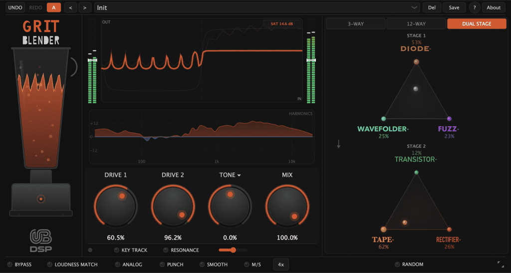The image size is (511, 273).
Task: Click the Redo button
Action: [35, 7]
